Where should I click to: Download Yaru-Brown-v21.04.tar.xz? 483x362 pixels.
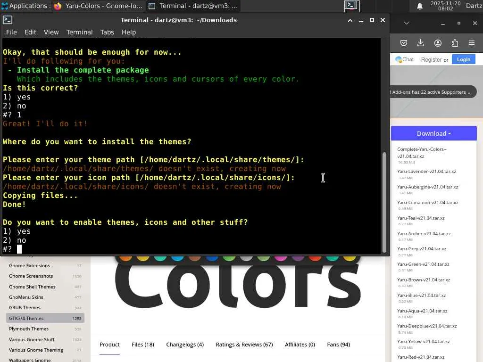pyautogui.click(x=423, y=280)
